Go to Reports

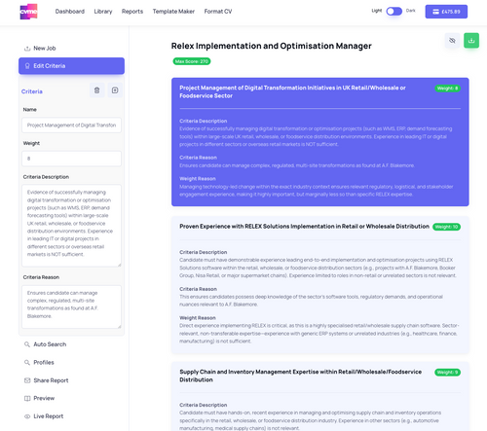pyautogui.click(x=132, y=12)
